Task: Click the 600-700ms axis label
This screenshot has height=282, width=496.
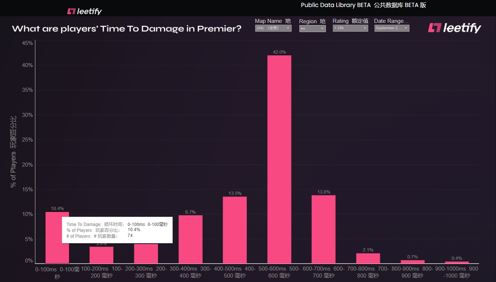Action: (x=323, y=272)
